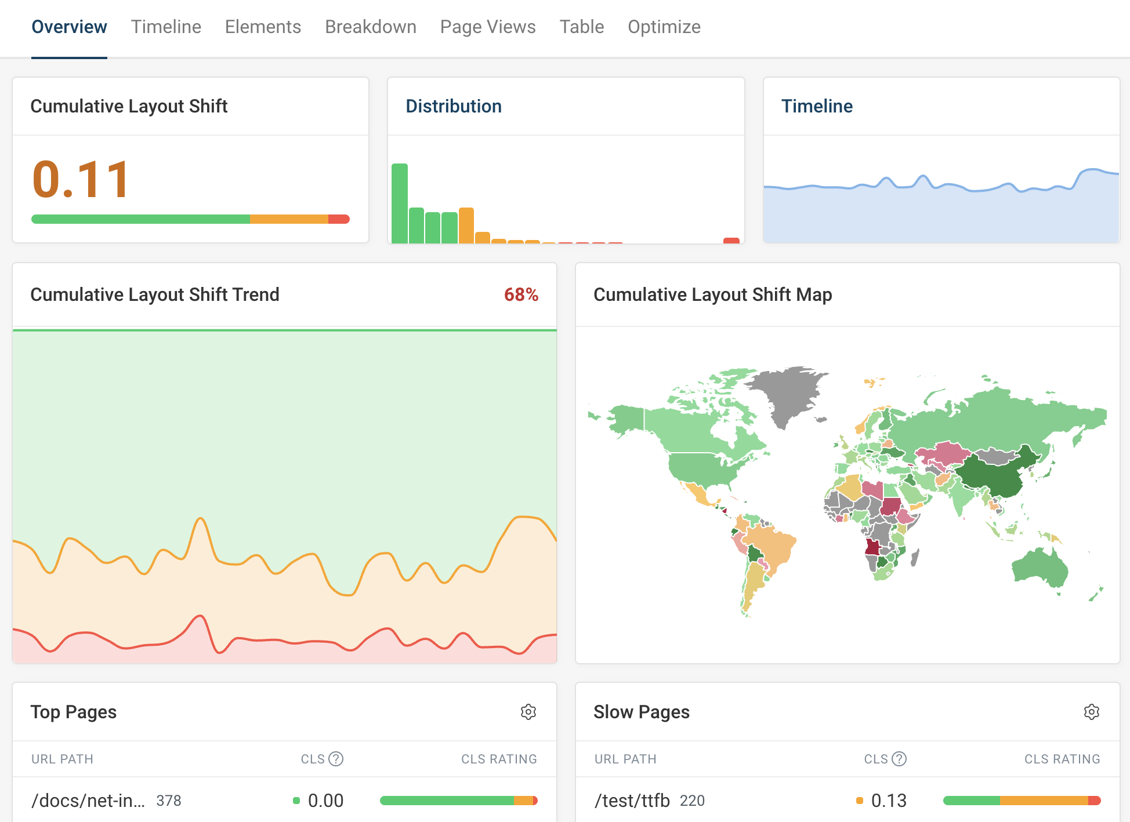
Task: Open the Table tab
Action: coord(581,27)
